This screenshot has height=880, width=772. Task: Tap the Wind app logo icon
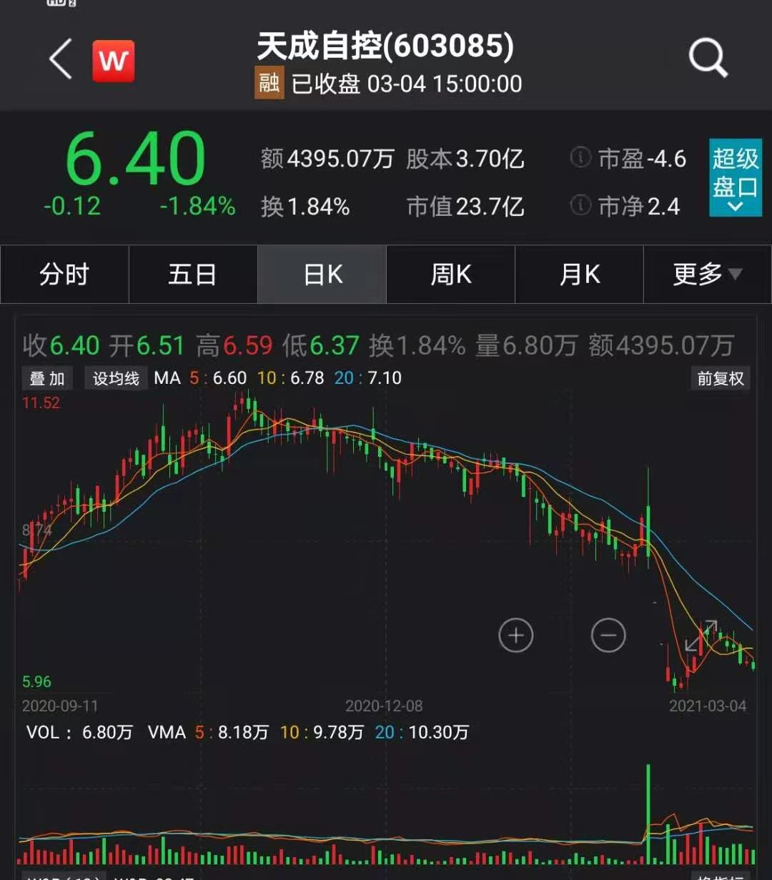114,60
